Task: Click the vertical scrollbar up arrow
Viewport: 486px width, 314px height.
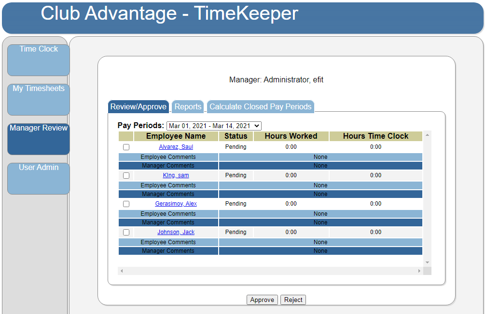Action: (427, 135)
